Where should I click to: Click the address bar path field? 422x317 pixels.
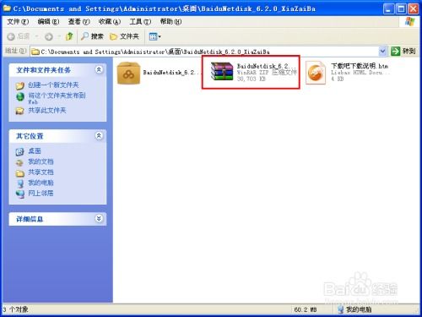click(x=204, y=52)
